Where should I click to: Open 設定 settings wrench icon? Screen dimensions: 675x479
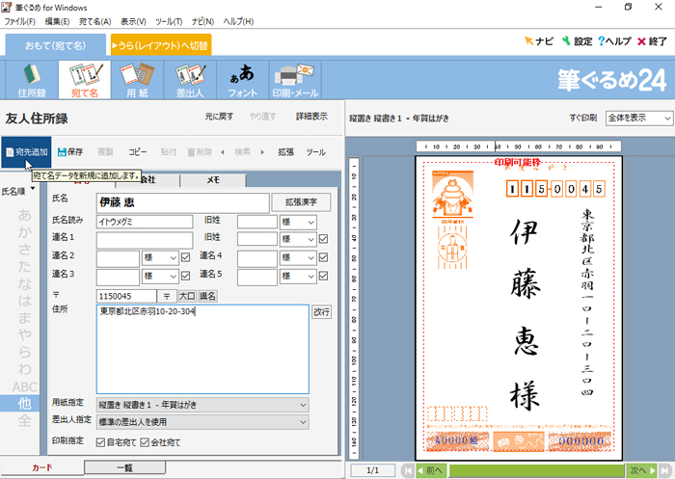[576, 41]
